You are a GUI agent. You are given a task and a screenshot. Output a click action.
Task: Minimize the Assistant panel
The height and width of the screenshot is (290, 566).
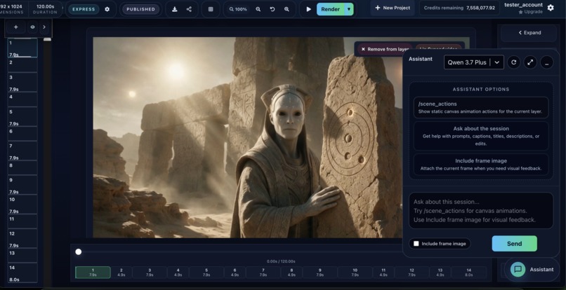pos(547,62)
